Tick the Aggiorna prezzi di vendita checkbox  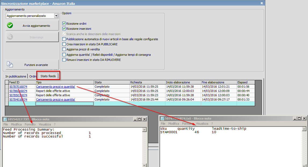pyautogui.click(x=64, y=49)
